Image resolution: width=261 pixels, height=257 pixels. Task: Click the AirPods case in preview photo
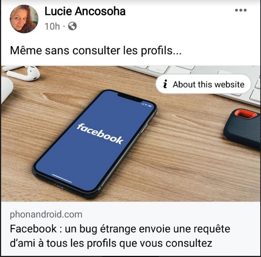(x=7, y=89)
